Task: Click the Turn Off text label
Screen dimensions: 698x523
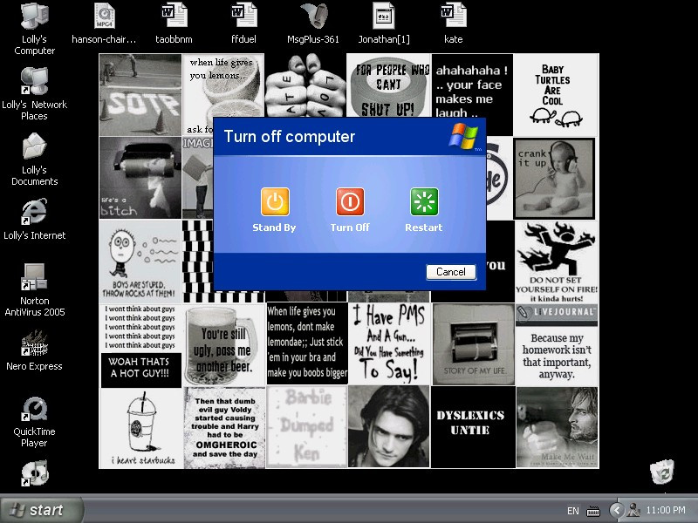Action: pos(350,228)
